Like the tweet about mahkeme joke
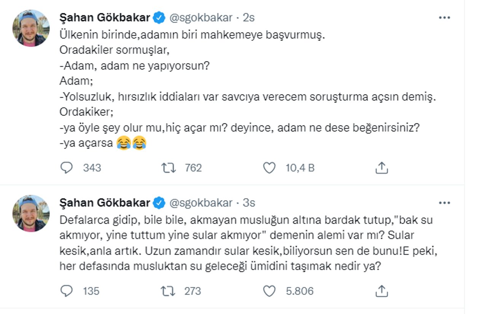 [269, 168]
